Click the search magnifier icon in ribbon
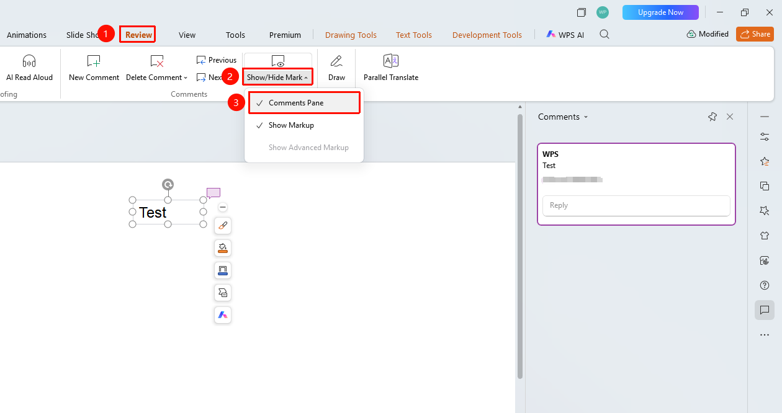782x413 pixels. pyautogui.click(x=604, y=35)
